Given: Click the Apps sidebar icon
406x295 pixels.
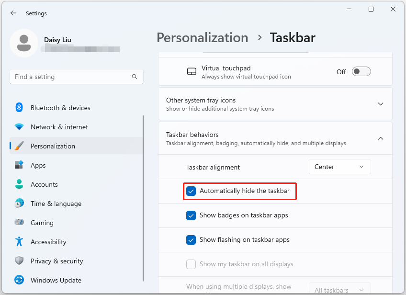Looking at the screenshot, I should (x=19, y=165).
